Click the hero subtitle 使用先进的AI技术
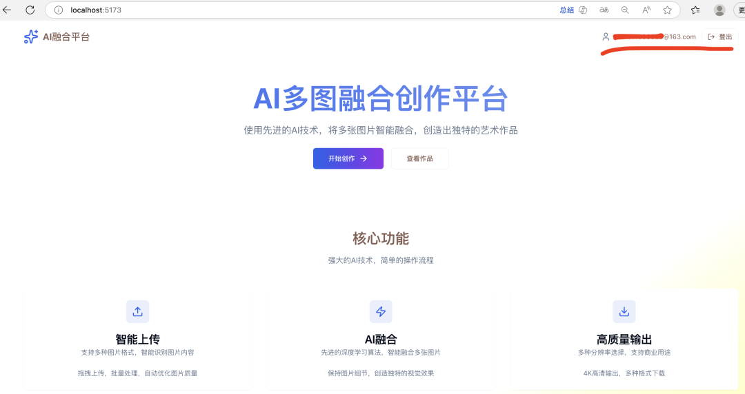 (x=381, y=130)
